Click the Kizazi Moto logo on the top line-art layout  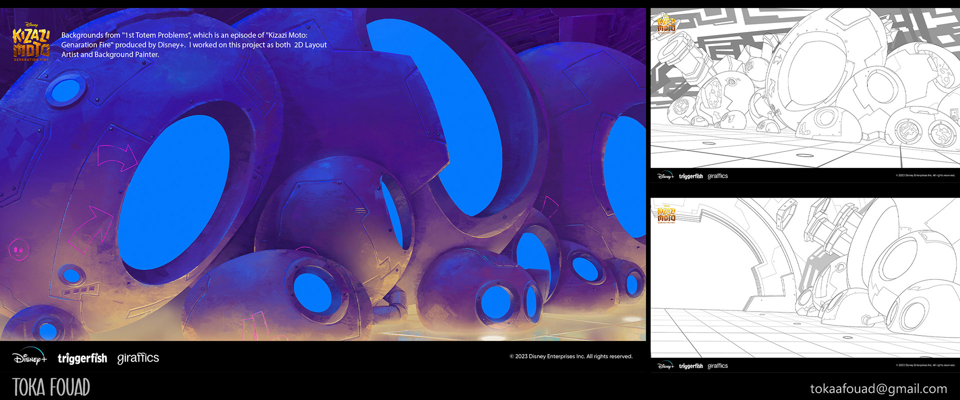(666, 24)
